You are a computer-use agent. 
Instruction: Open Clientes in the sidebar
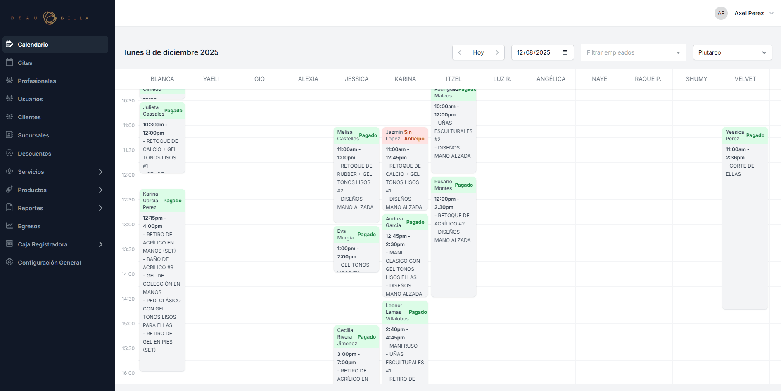pyautogui.click(x=29, y=117)
